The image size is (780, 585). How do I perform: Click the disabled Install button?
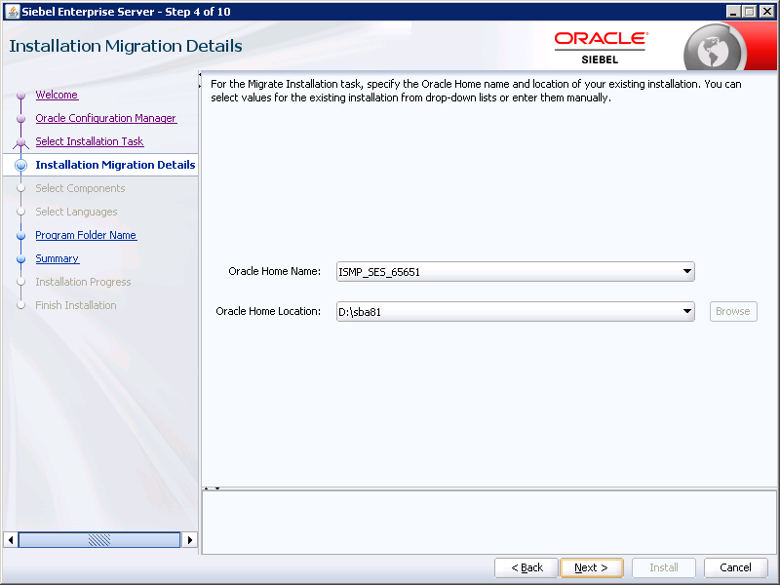tap(664, 567)
